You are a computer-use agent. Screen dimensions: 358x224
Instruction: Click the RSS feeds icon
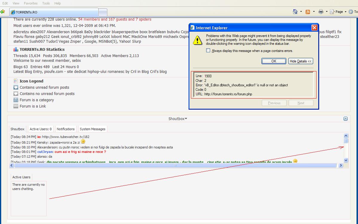[x=308, y=12]
